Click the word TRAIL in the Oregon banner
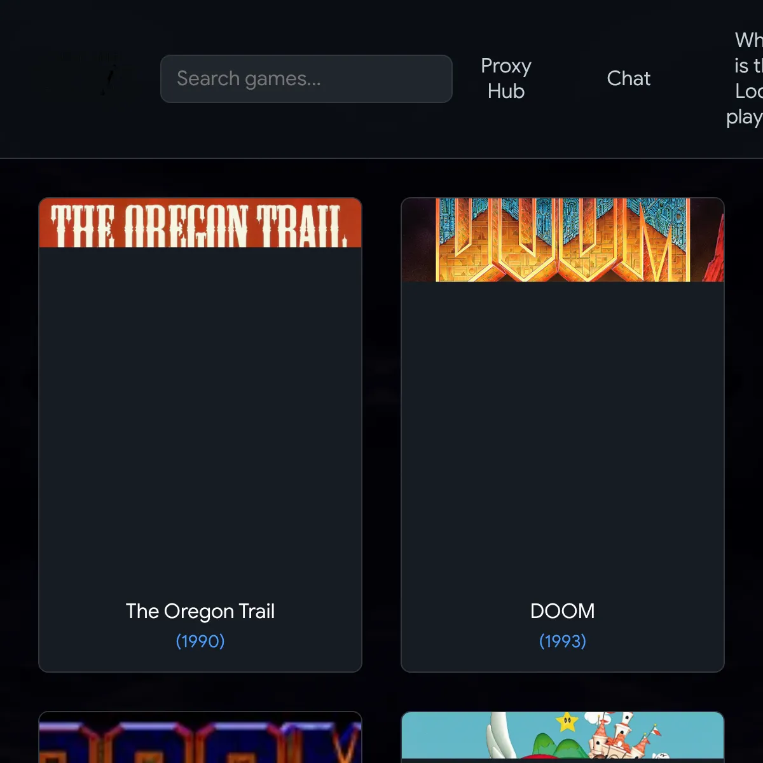763x763 pixels. click(x=301, y=226)
